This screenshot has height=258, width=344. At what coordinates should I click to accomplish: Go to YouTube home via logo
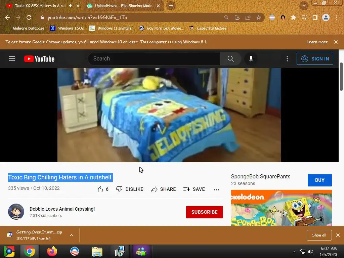[39, 59]
